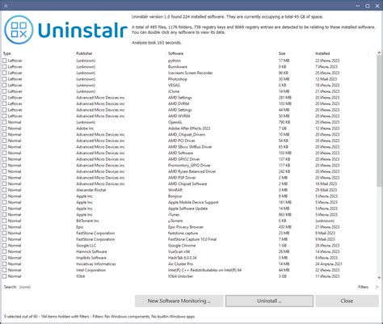
Task: Select FastStone Capture 10.0 Final entry
Action: [192, 239]
